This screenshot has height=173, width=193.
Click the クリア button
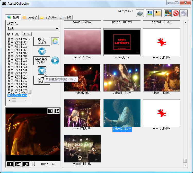[27, 34]
